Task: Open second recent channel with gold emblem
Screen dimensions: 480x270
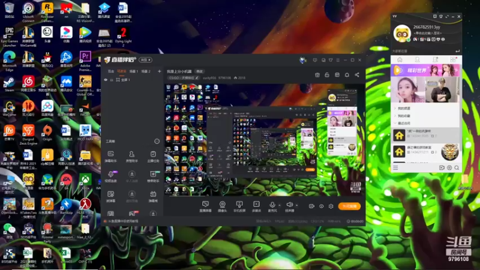Action: (425, 152)
